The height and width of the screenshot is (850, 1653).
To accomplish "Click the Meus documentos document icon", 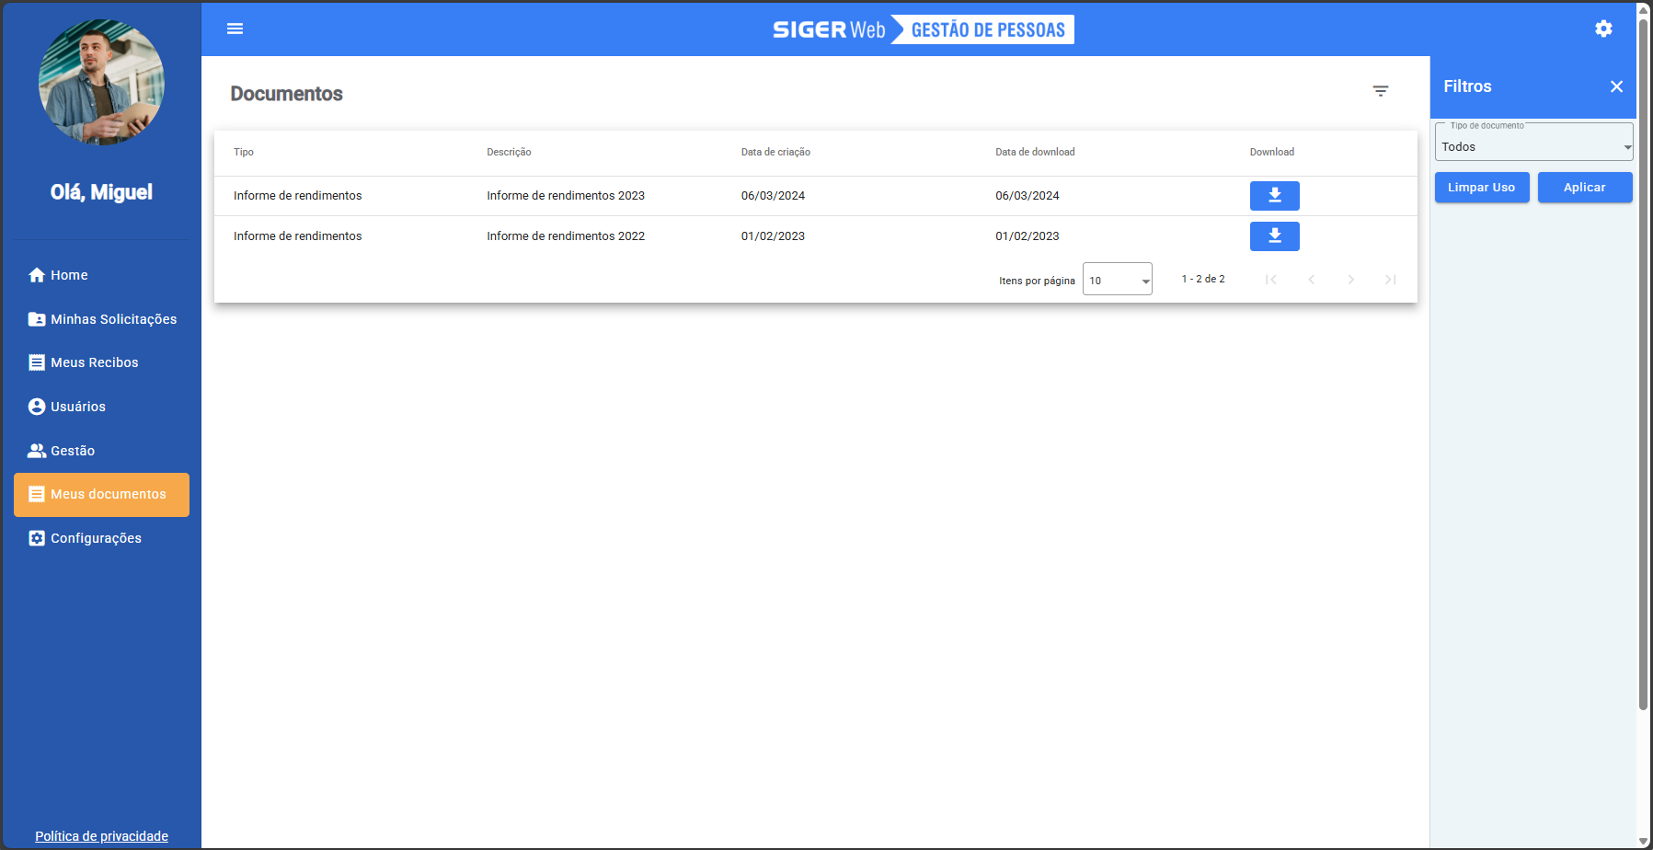I will tap(37, 494).
